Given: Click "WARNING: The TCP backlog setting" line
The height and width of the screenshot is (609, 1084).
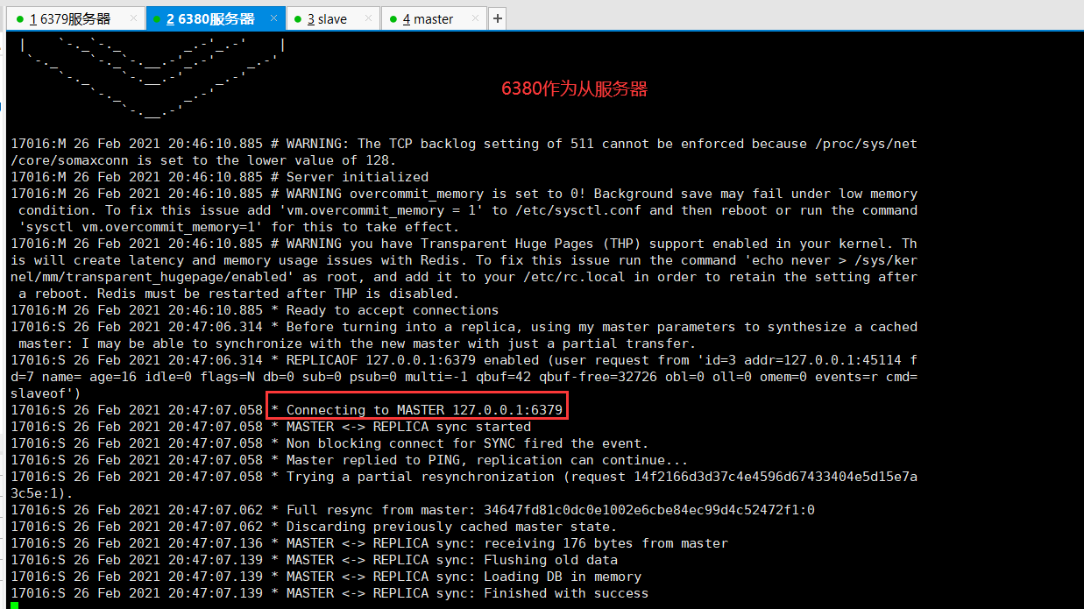Looking at the screenshot, I should (x=464, y=144).
